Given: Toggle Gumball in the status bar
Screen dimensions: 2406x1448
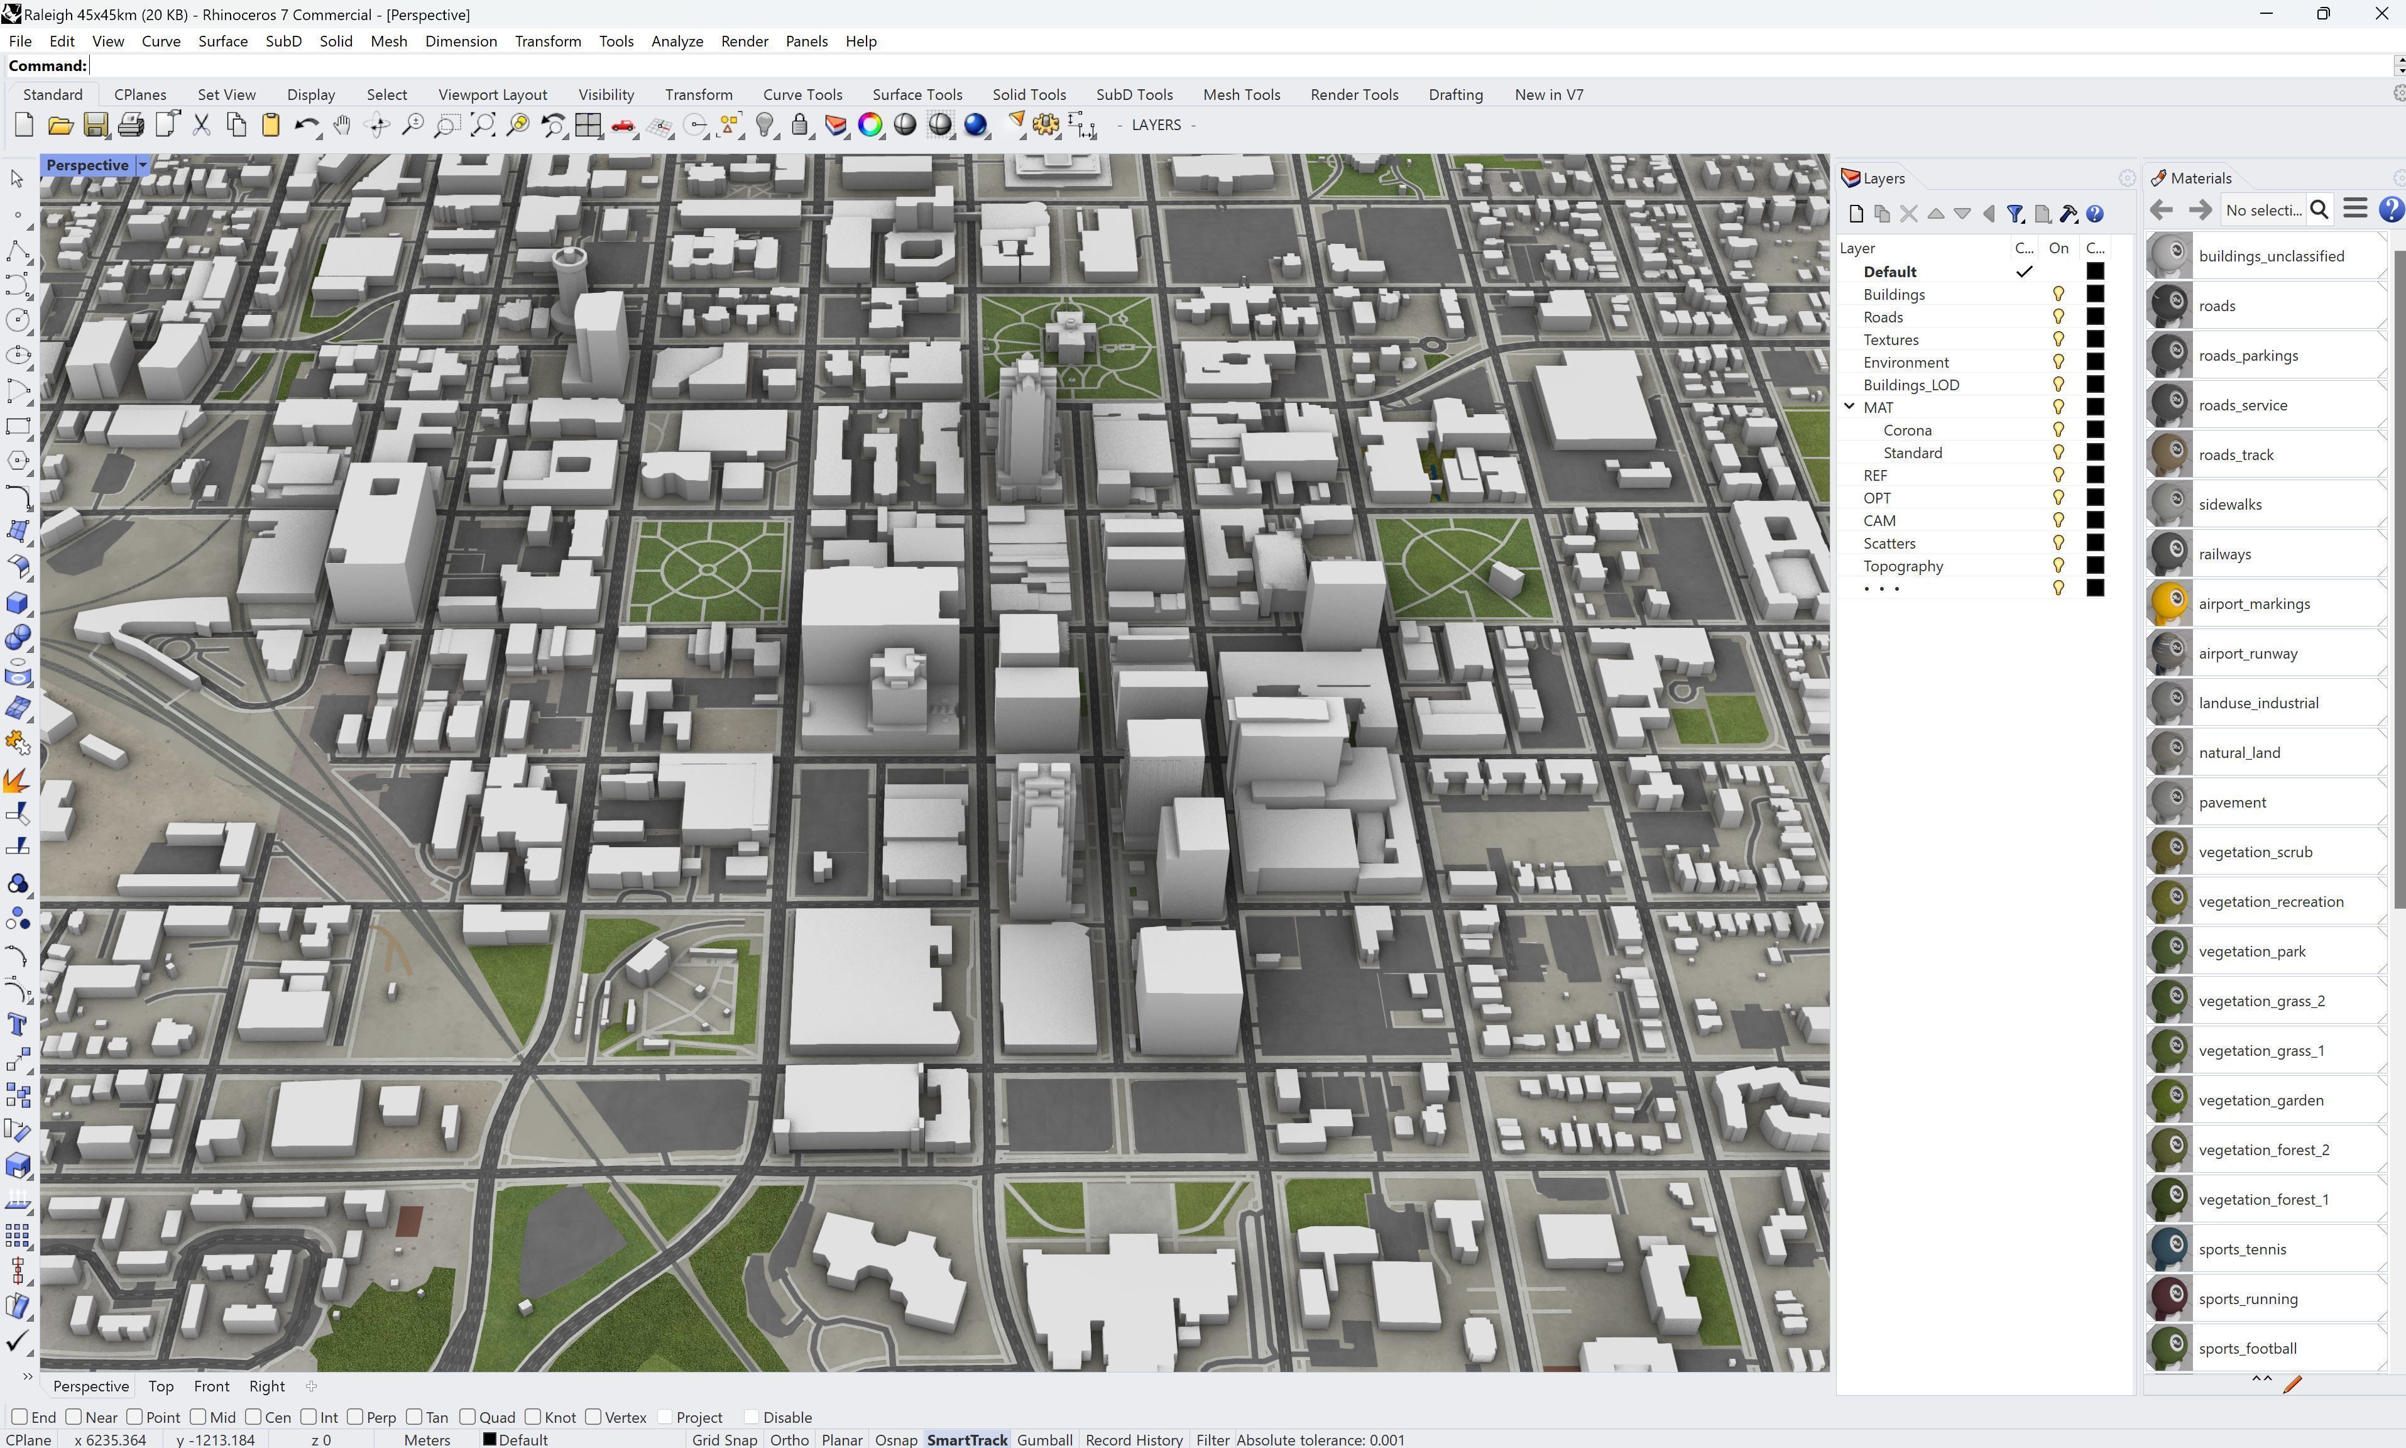Looking at the screenshot, I should pyautogui.click(x=1044, y=1439).
